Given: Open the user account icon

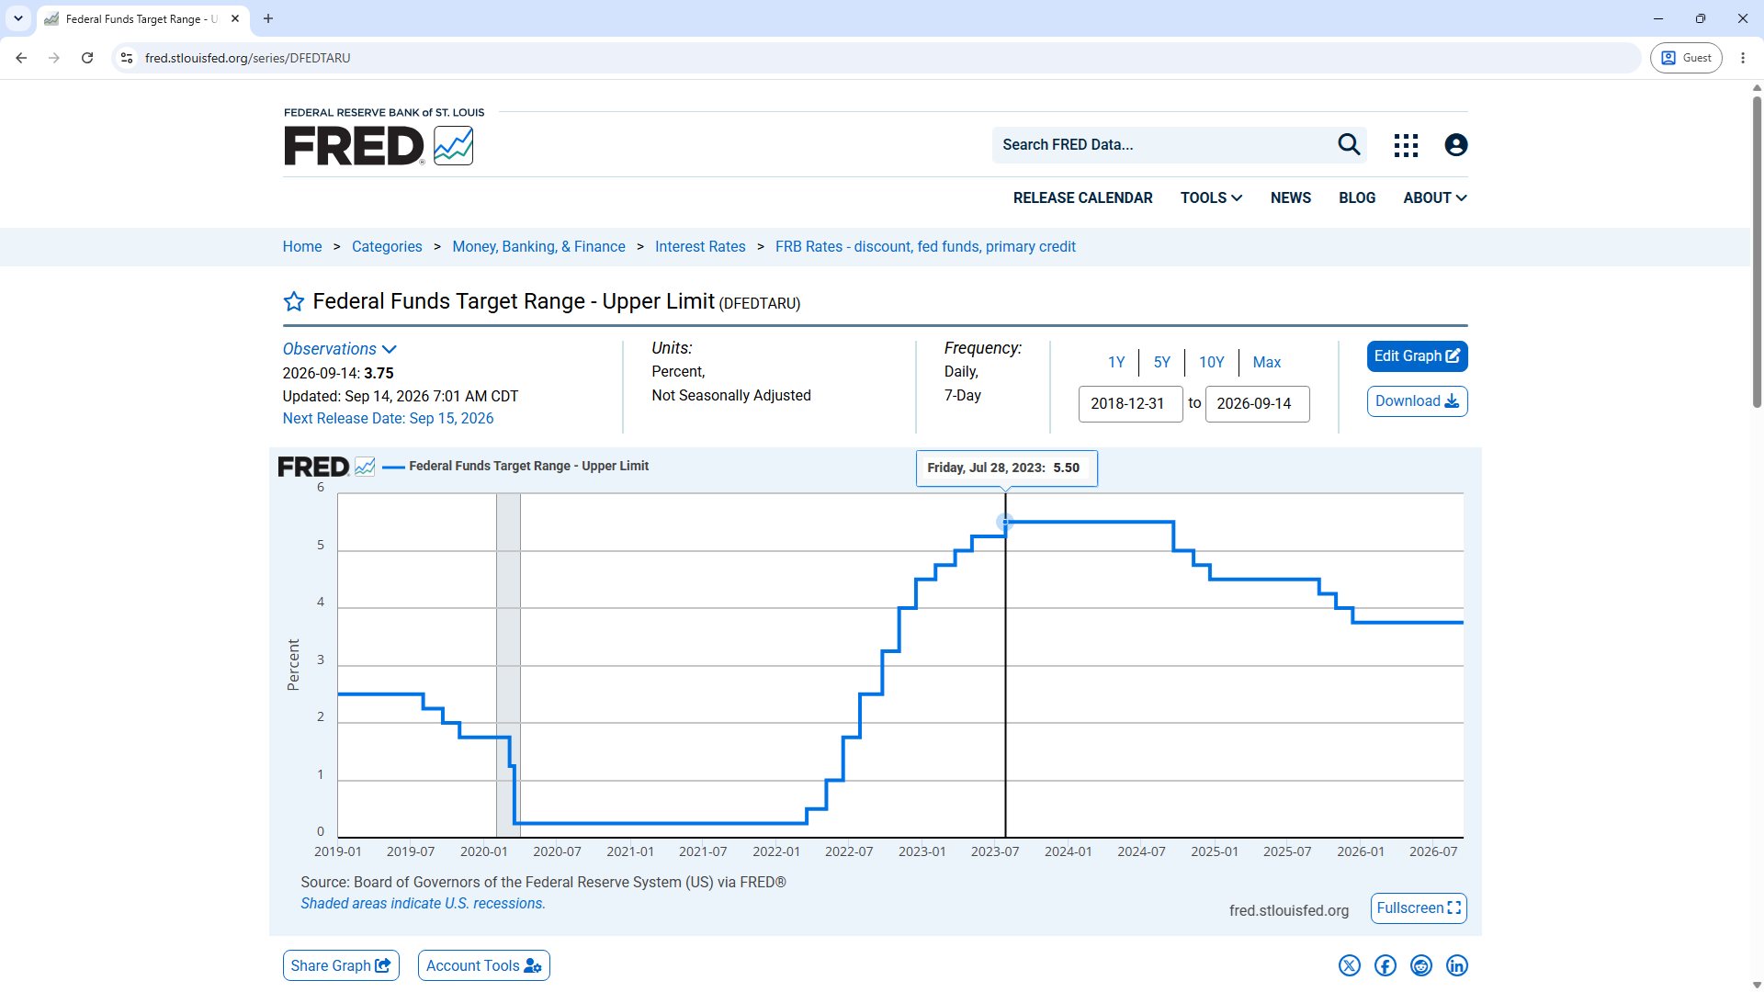Looking at the screenshot, I should point(1456,145).
